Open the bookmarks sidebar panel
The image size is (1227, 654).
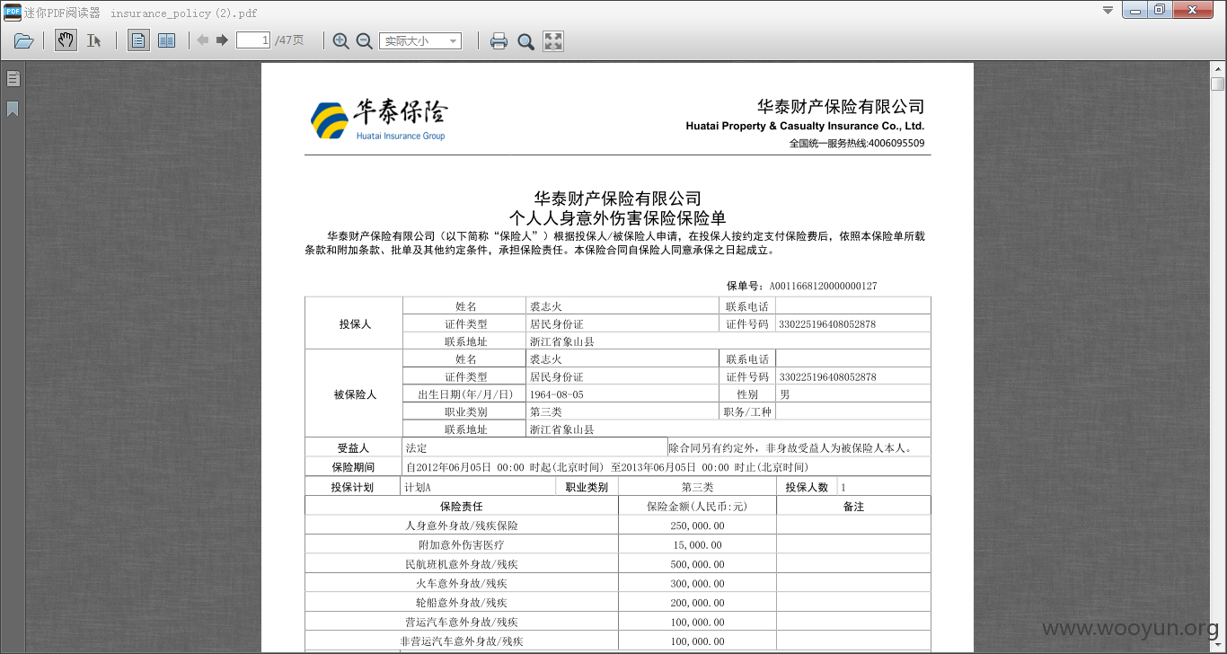click(13, 110)
